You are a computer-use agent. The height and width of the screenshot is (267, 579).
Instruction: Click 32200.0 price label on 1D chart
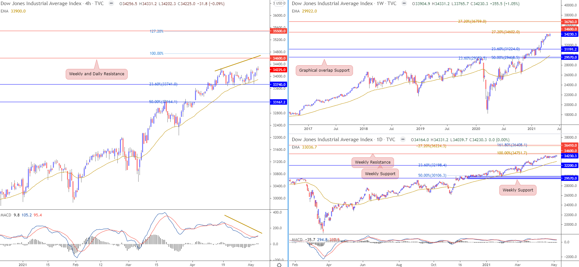[x=570, y=166]
